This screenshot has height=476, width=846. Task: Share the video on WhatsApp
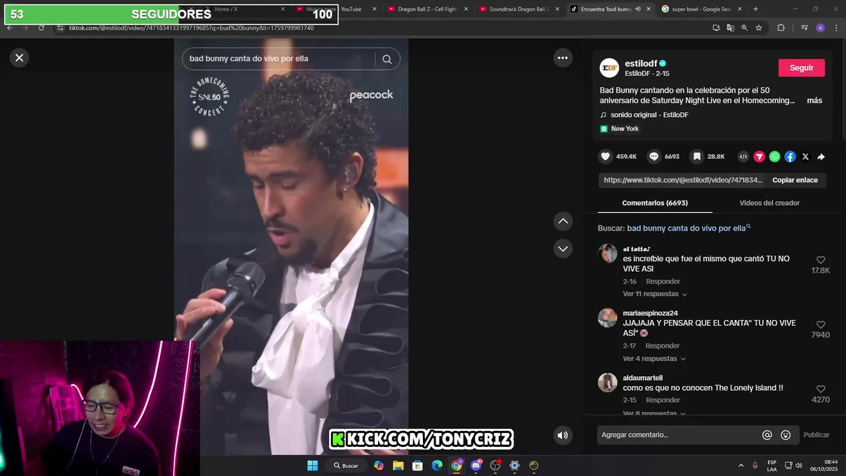(x=775, y=157)
